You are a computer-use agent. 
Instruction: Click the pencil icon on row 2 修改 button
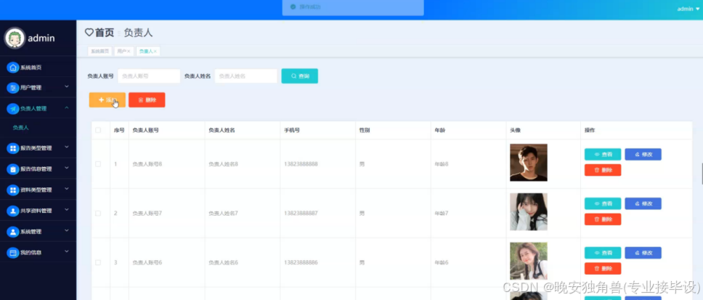pos(638,203)
